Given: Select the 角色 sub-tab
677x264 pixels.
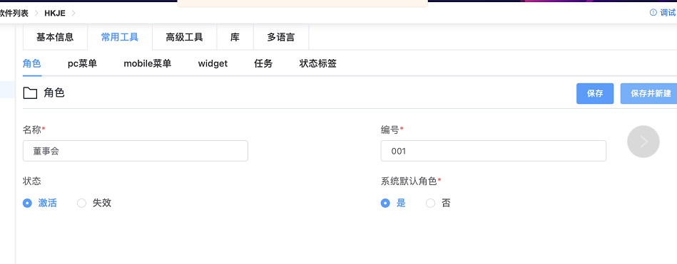Looking at the screenshot, I should 32,64.
